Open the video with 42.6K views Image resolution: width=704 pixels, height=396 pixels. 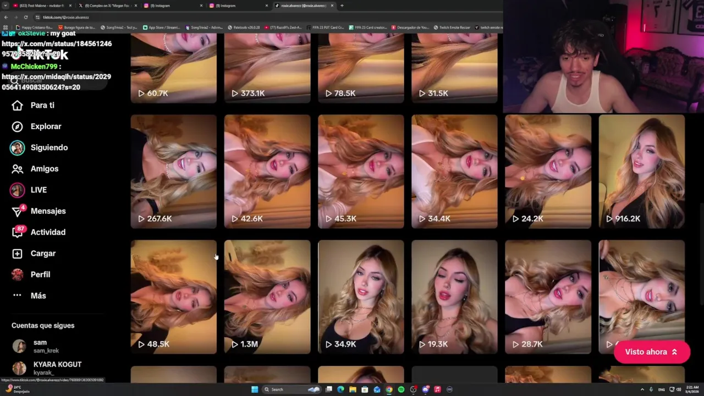(x=267, y=171)
